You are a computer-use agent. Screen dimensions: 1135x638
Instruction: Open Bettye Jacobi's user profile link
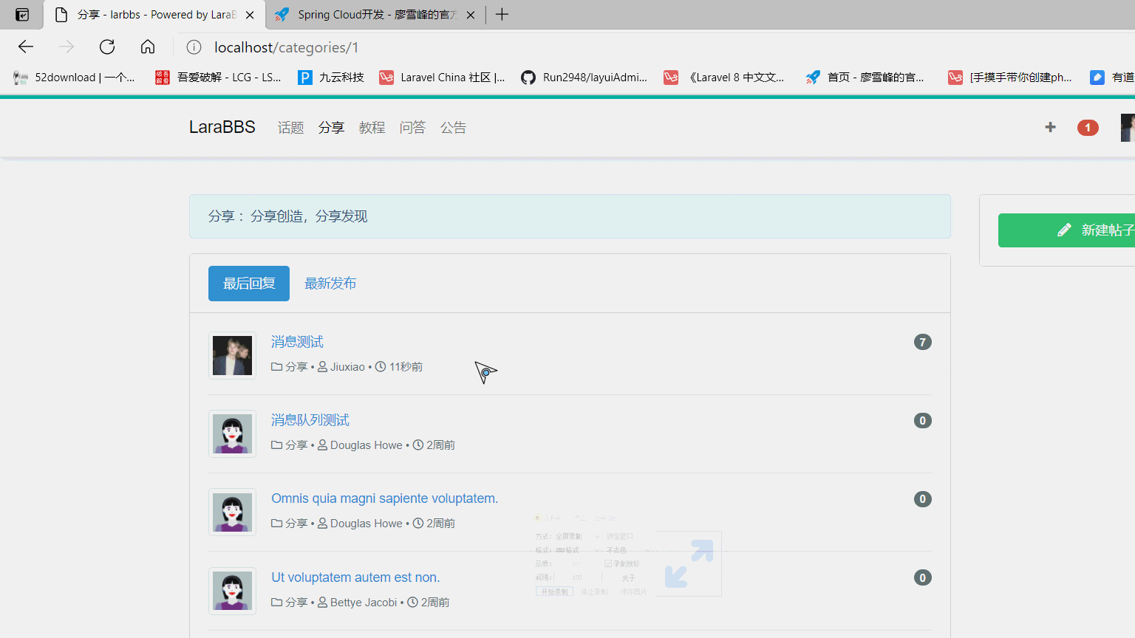point(364,603)
